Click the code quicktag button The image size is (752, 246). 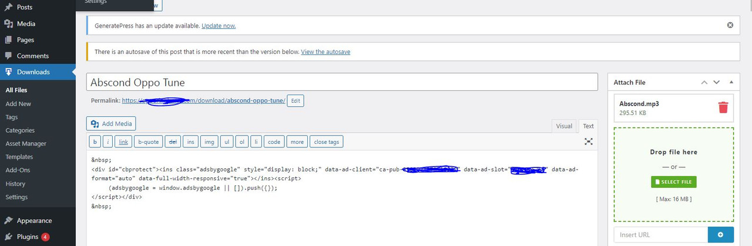pyautogui.click(x=274, y=141)
